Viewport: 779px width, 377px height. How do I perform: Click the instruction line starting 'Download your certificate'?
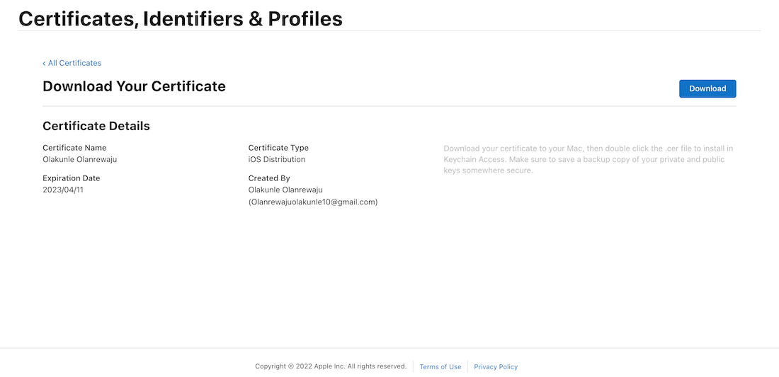(x=588, y=149)
